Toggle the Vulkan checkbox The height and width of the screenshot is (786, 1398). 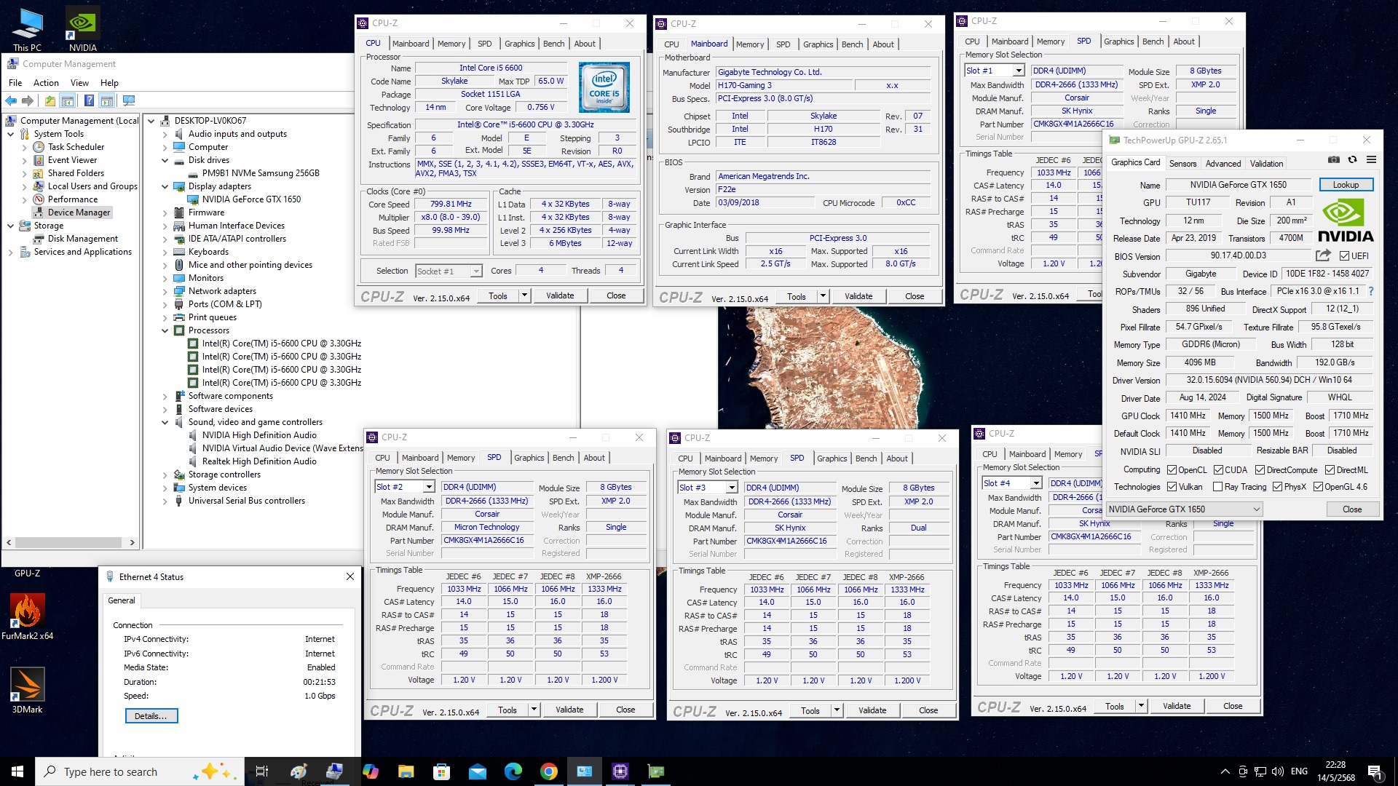[x=1172, y=487]
